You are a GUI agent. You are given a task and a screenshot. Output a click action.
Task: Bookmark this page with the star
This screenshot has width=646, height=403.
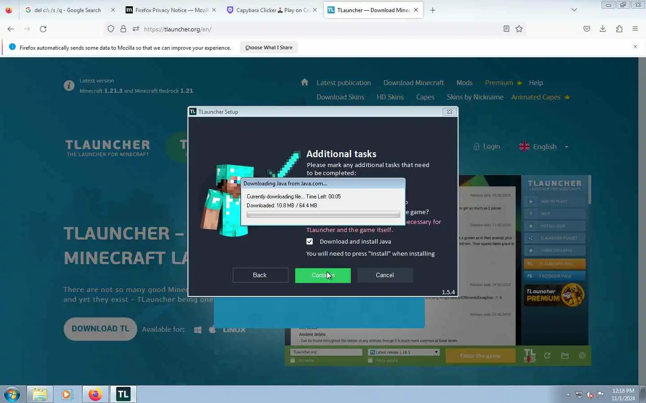pos(519,29)
